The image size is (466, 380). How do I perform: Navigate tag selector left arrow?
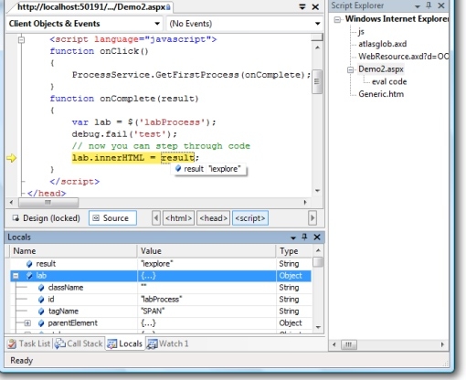[156, 218]
